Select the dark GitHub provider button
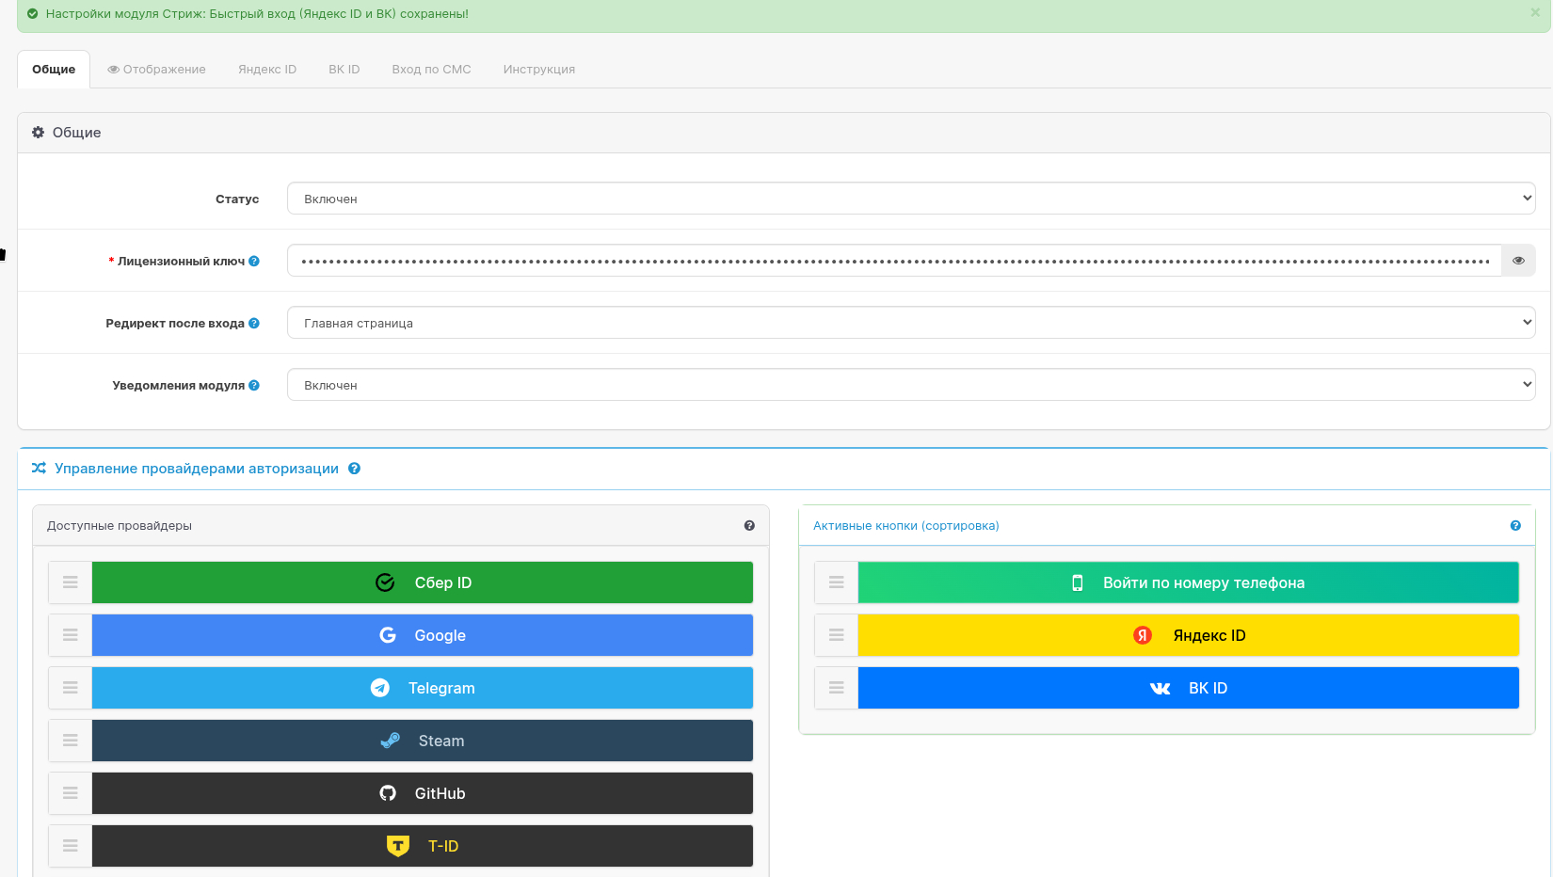Viewport: 1553px width, 877px height. tap(422, 793)
